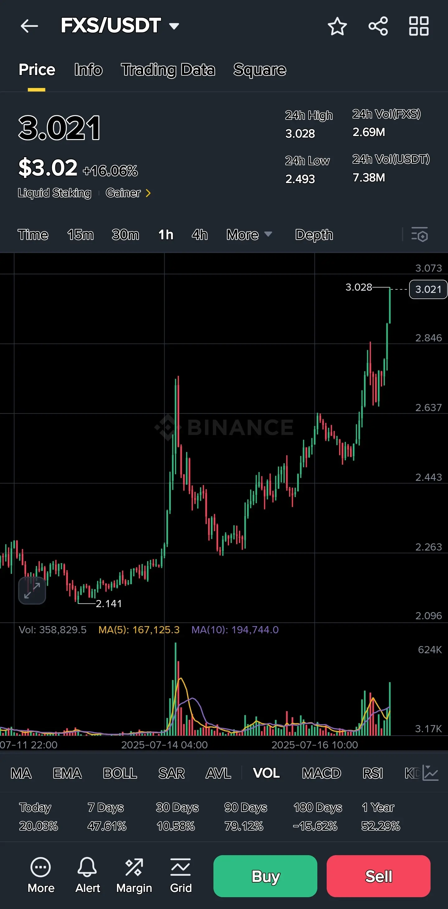The image size is (448, 909).
Task: Switch to the Info tab
Action: click(x=88, y=69)
